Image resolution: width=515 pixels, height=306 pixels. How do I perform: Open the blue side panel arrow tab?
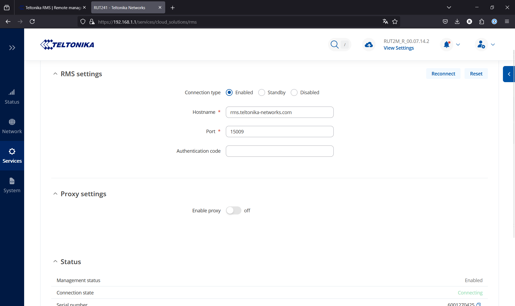(509, 74)
